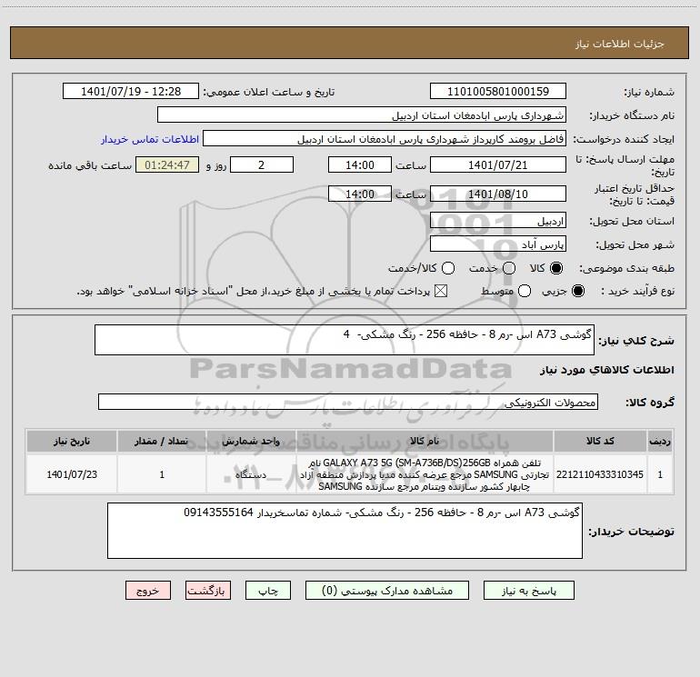Click product code 2212110433310345 cell
Image resolution: width=700 pixels, height=677 pixels.
pyautogui.click(x=600, y=474)
